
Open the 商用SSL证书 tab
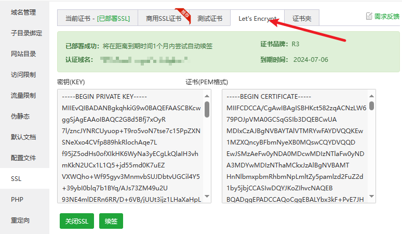[163, 19]
